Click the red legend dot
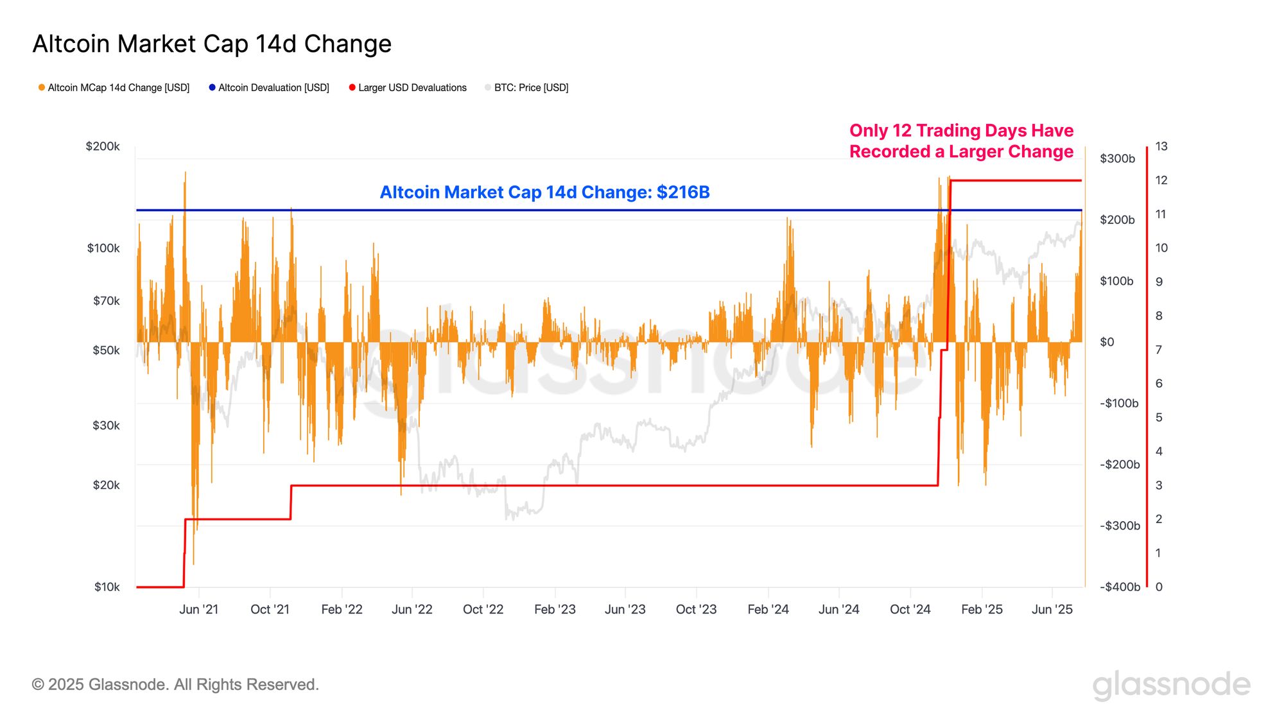 (x=352, y=87)
